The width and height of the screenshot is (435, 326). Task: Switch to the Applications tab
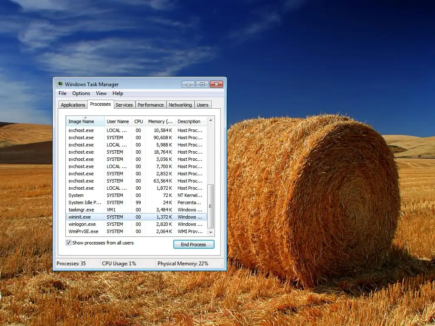(x=73, y=105)
